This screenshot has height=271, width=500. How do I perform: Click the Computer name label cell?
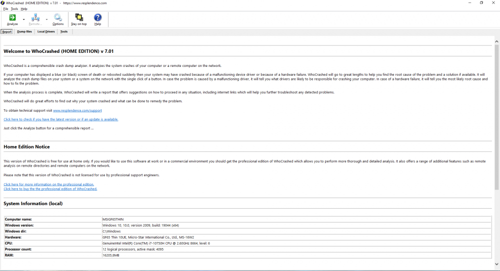(52, 220)
